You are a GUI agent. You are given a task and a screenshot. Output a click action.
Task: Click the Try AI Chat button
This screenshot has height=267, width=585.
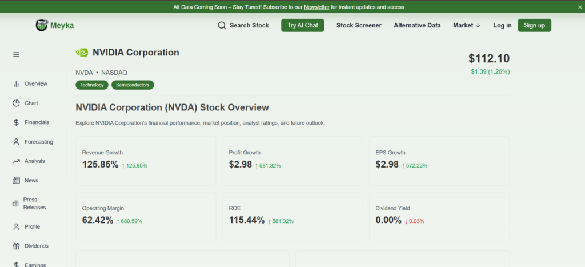click(303, 25)
